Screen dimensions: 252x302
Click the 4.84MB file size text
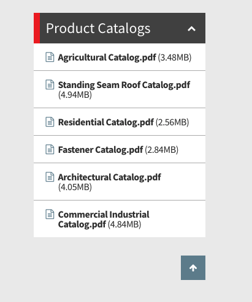(x=124, y=224)
